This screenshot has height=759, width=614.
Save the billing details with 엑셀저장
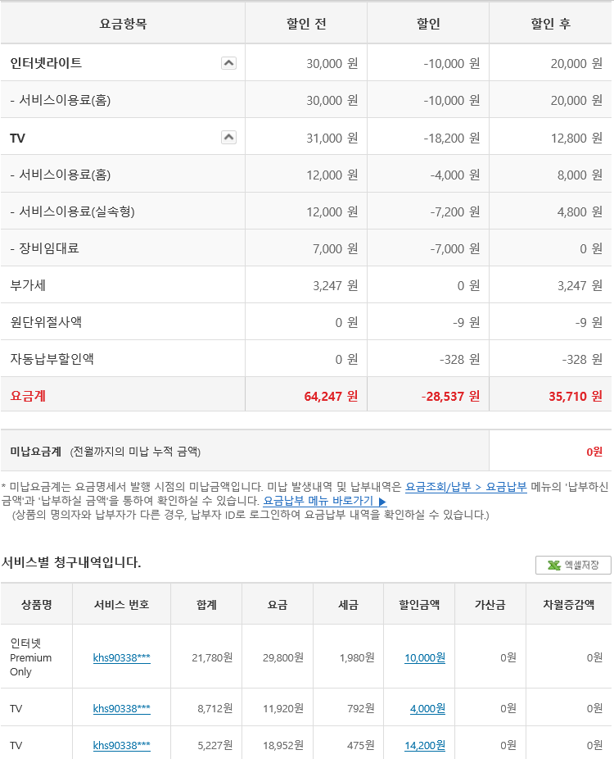tap(573, 565)
